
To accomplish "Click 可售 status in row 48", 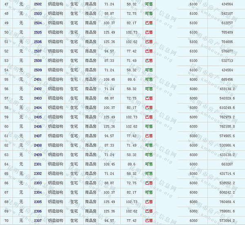I will (x=149, y=13).
